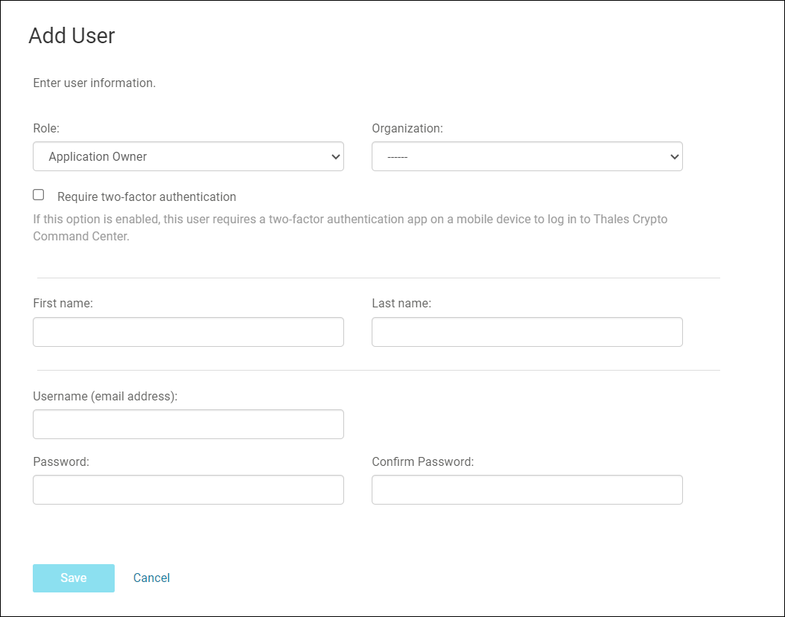Click the 'First name:' field label
Screen dimensions: 785x617
(63, 303)
